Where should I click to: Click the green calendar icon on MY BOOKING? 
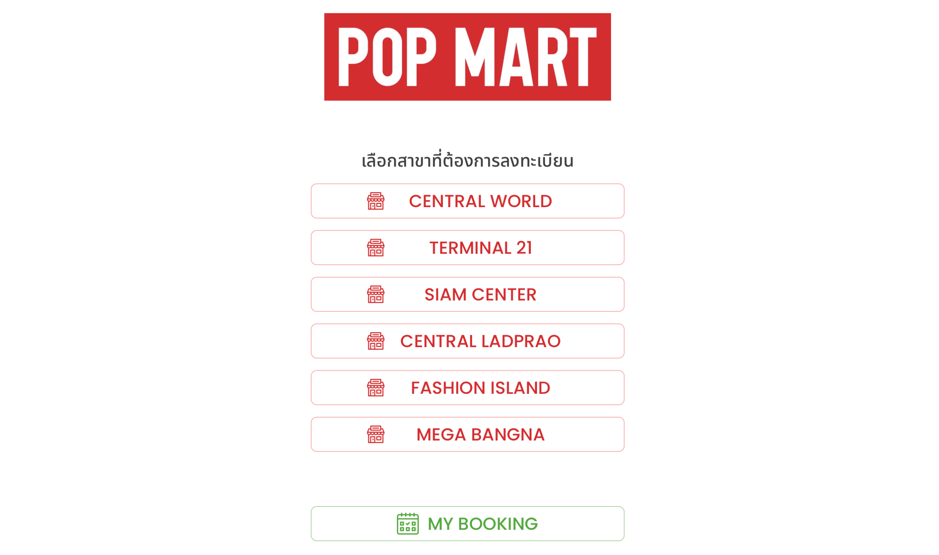tap(408, 523)
